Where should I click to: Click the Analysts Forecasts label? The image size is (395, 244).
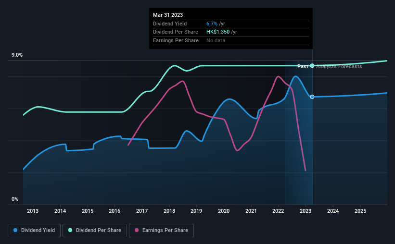click(339, 66)
